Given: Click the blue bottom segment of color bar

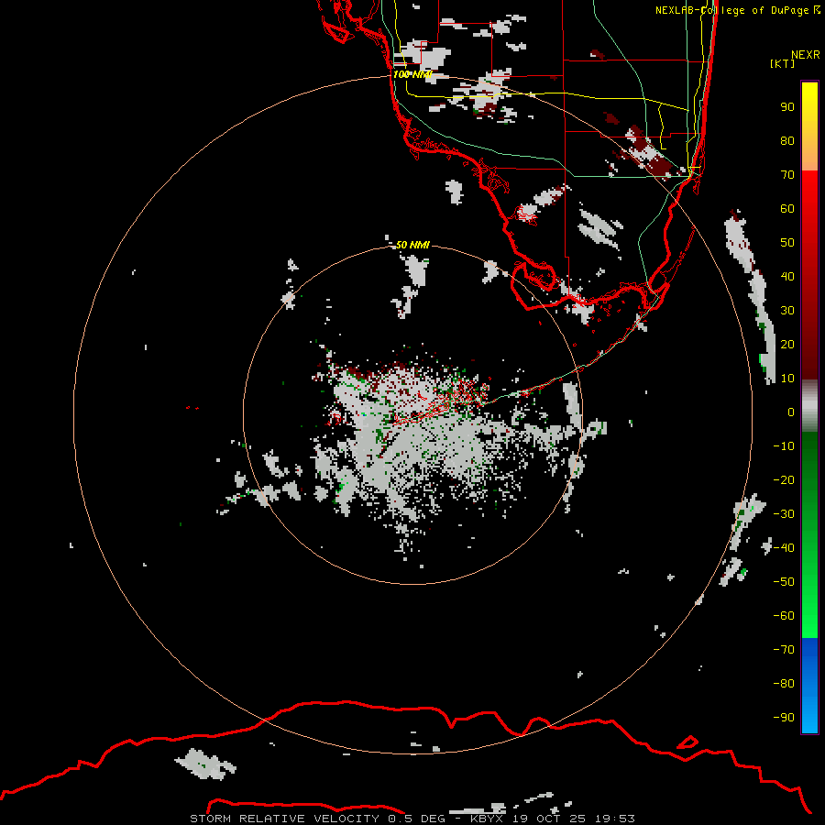Looking at the screenshot, I should pyautogui.click(x=809, y=686).
